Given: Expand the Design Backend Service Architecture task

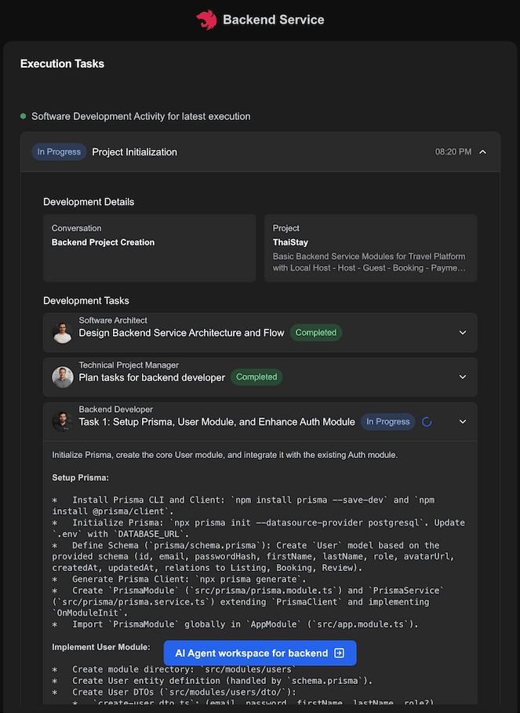Looking at the screenshot, I should pos(463,333).
